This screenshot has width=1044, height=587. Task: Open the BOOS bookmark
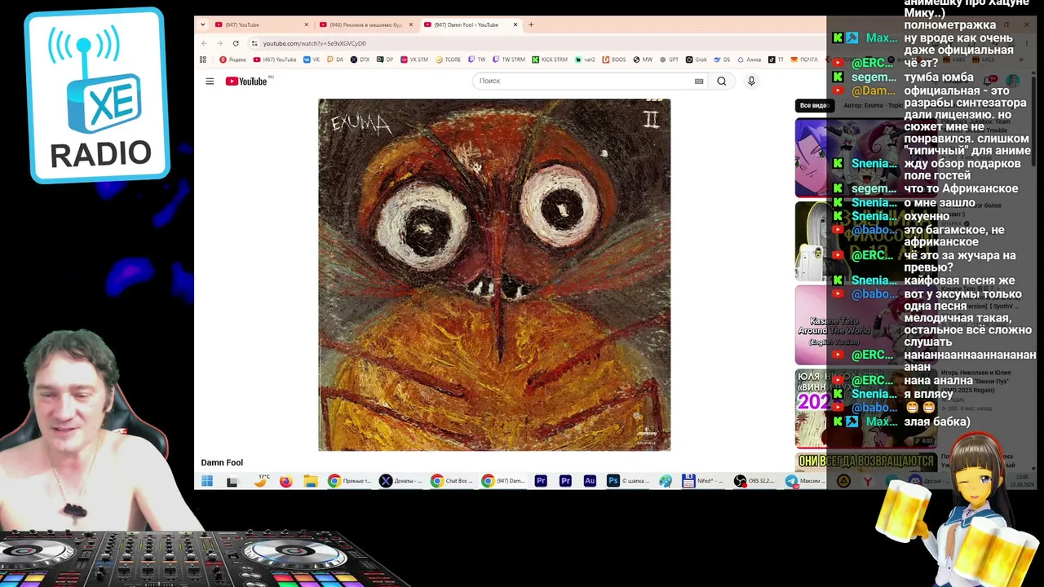(x=613, y=60)
